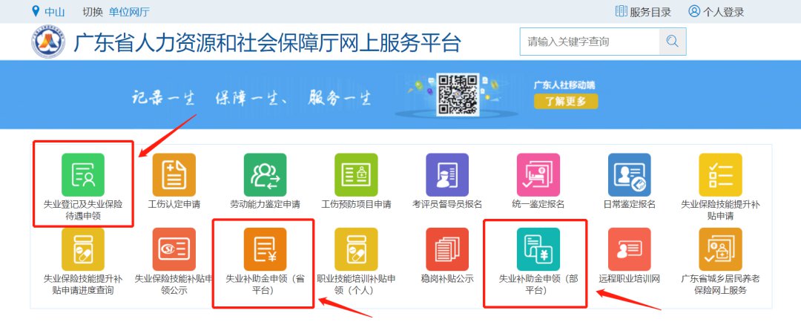Open 劳动能力鉴定申请 icon
The image size is (801, 322).
(x=265, y=175)
